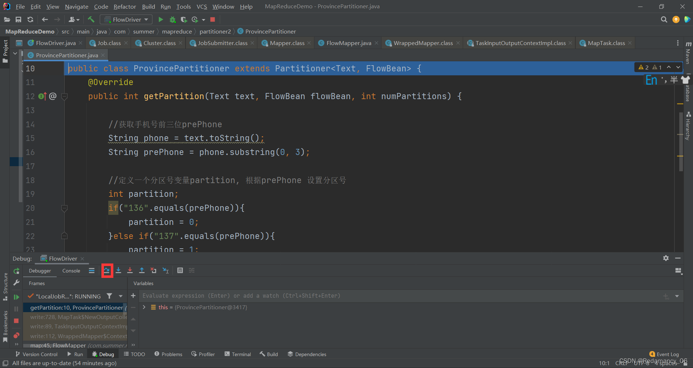Open the Evaluate Expression calculator icon
The image size is (693, 368).
coord(180,270)
